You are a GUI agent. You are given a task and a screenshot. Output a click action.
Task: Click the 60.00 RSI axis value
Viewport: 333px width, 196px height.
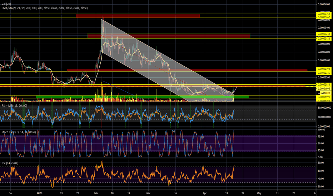pyautogui.click(x=321, y=171)
